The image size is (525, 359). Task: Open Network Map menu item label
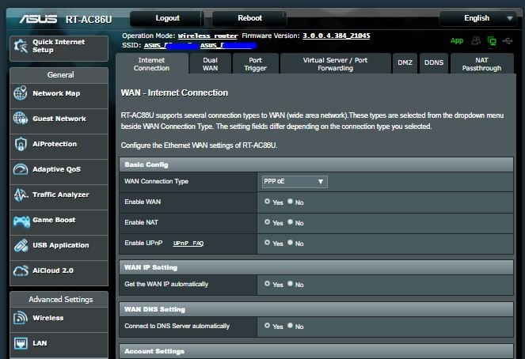click(x=56, y=93)
